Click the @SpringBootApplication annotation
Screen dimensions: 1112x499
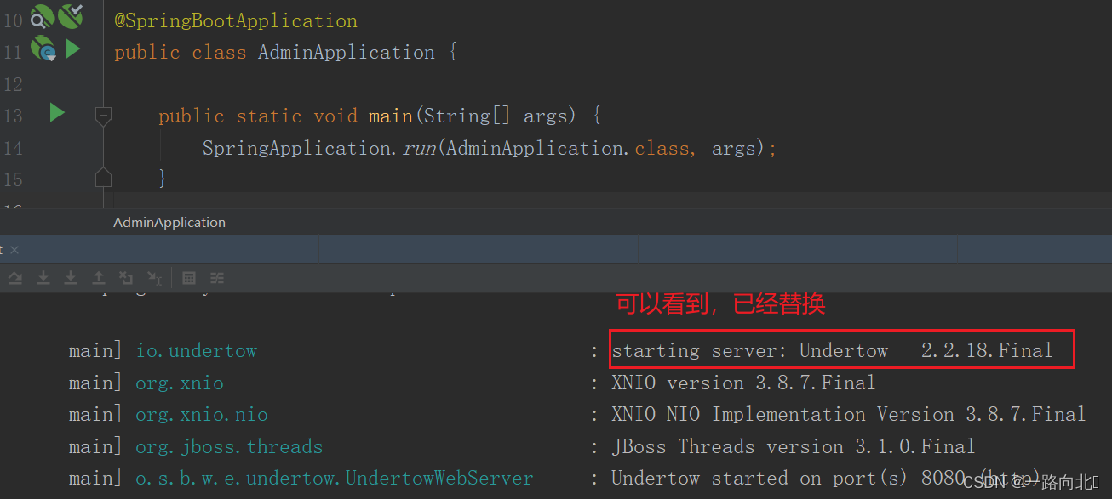[x=236, y=20]
